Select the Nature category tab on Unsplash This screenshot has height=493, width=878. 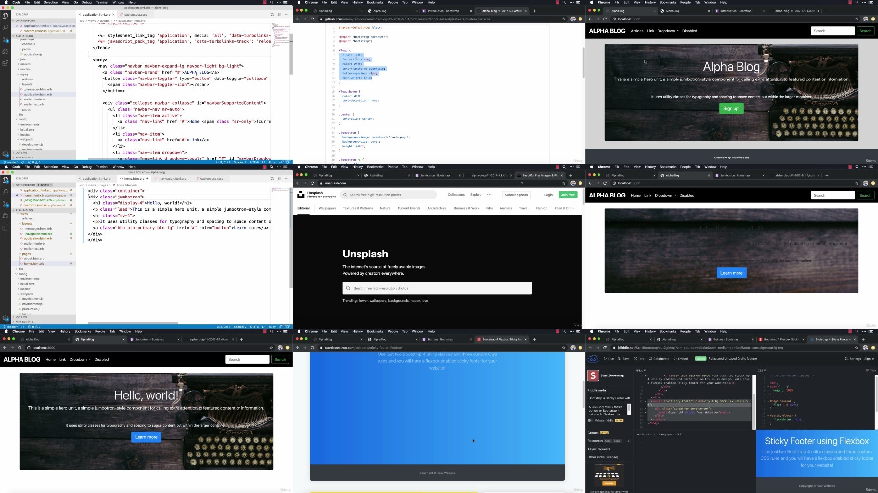(x=385, y=208)
